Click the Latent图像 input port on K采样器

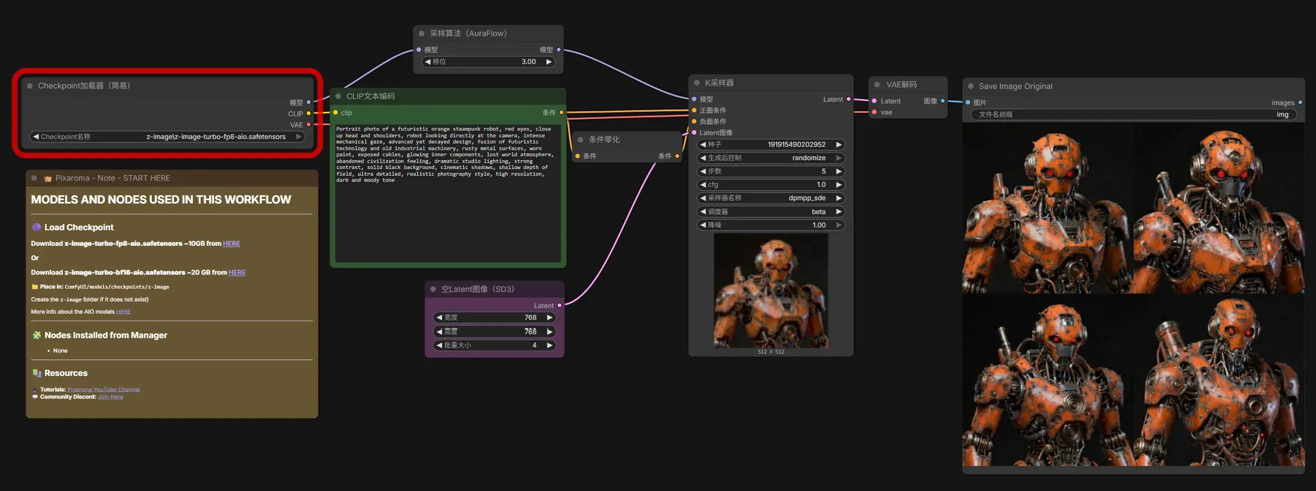coord(694,132)
